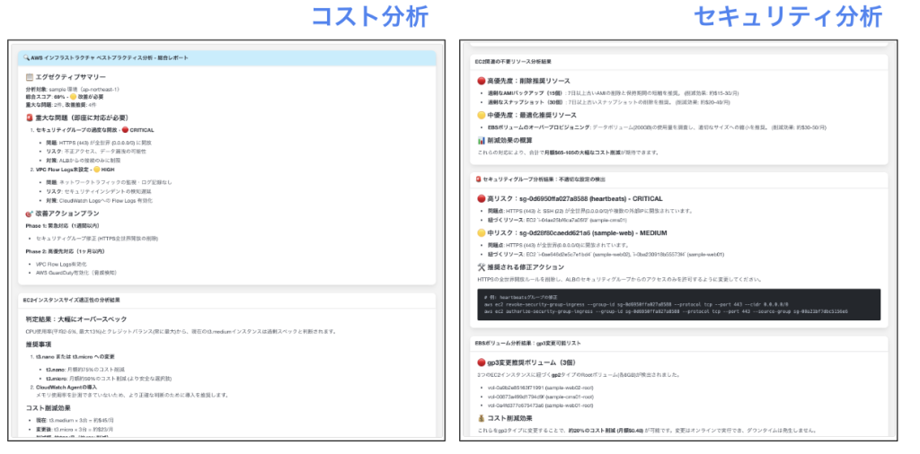The height and width of the screenshot is (454, 920).
Task: Click the 総合スコア: 69% line
Action: (64, 97)
